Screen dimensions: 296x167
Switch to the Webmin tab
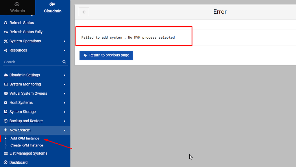(17, 7)
